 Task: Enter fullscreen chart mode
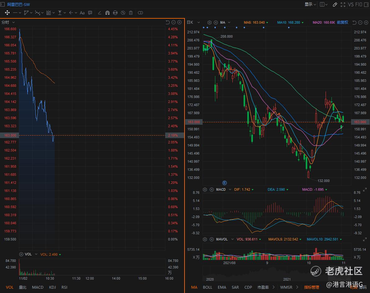tap(343, 4)
